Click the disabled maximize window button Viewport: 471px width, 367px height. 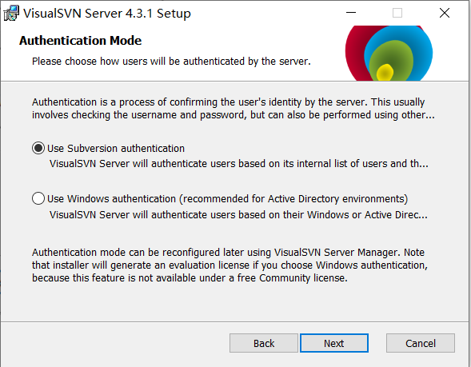point(397,13)
